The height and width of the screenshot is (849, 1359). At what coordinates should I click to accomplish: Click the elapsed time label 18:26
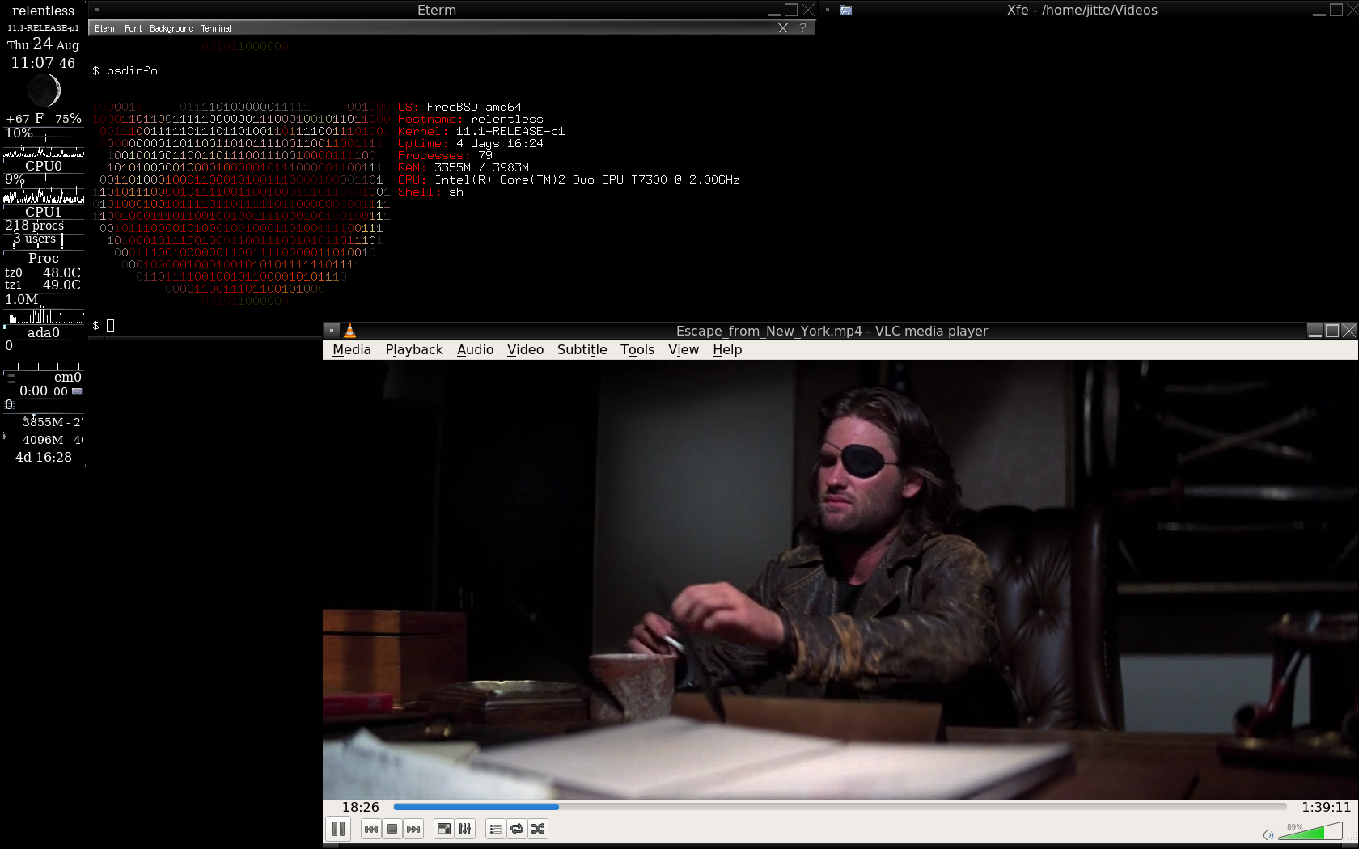coord(360,807)
